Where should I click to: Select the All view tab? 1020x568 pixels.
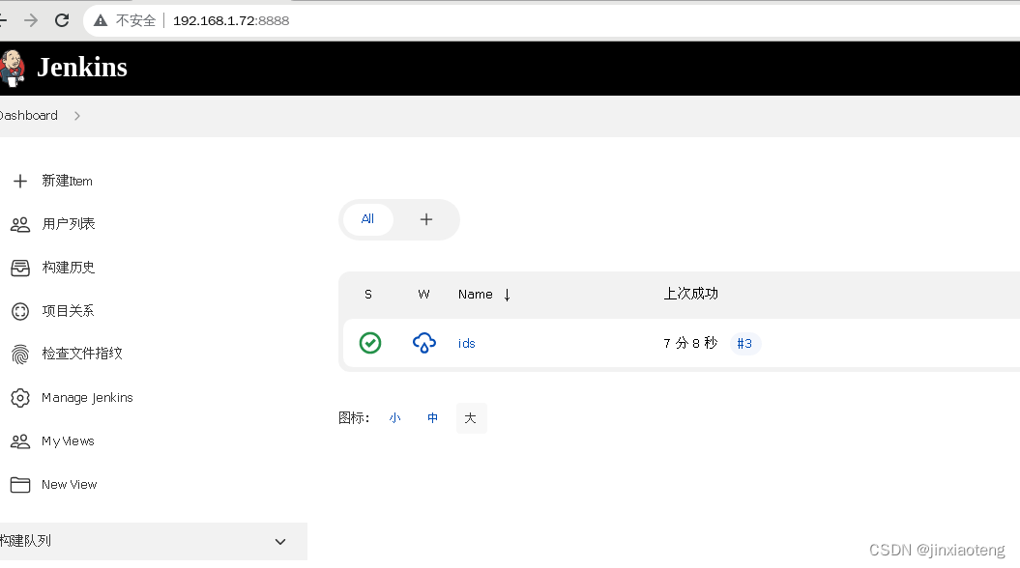tap(367, 219)
